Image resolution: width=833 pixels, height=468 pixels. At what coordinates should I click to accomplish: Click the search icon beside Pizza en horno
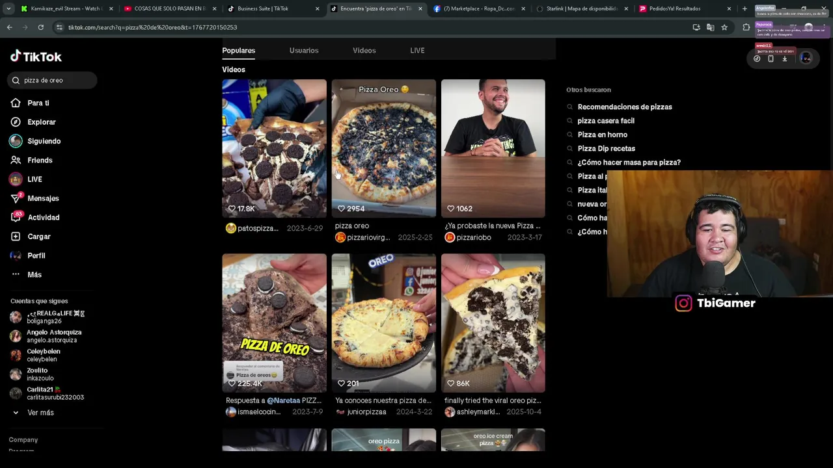[x=570, y=135]
